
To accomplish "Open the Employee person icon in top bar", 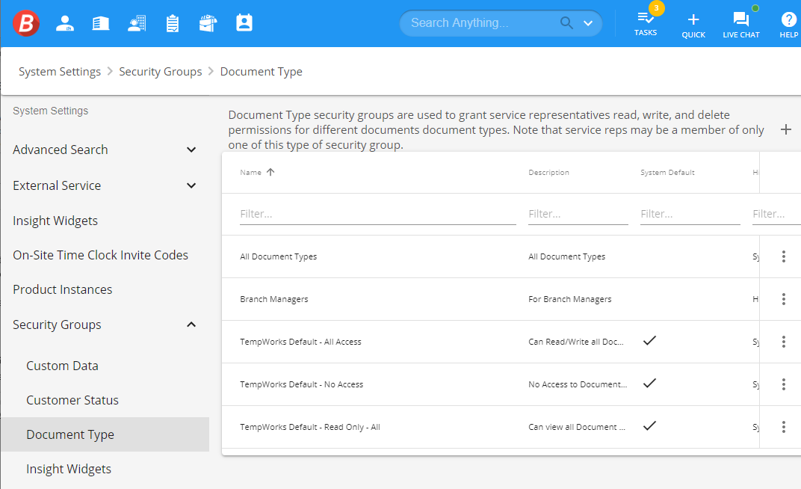I will pos(64,23).
